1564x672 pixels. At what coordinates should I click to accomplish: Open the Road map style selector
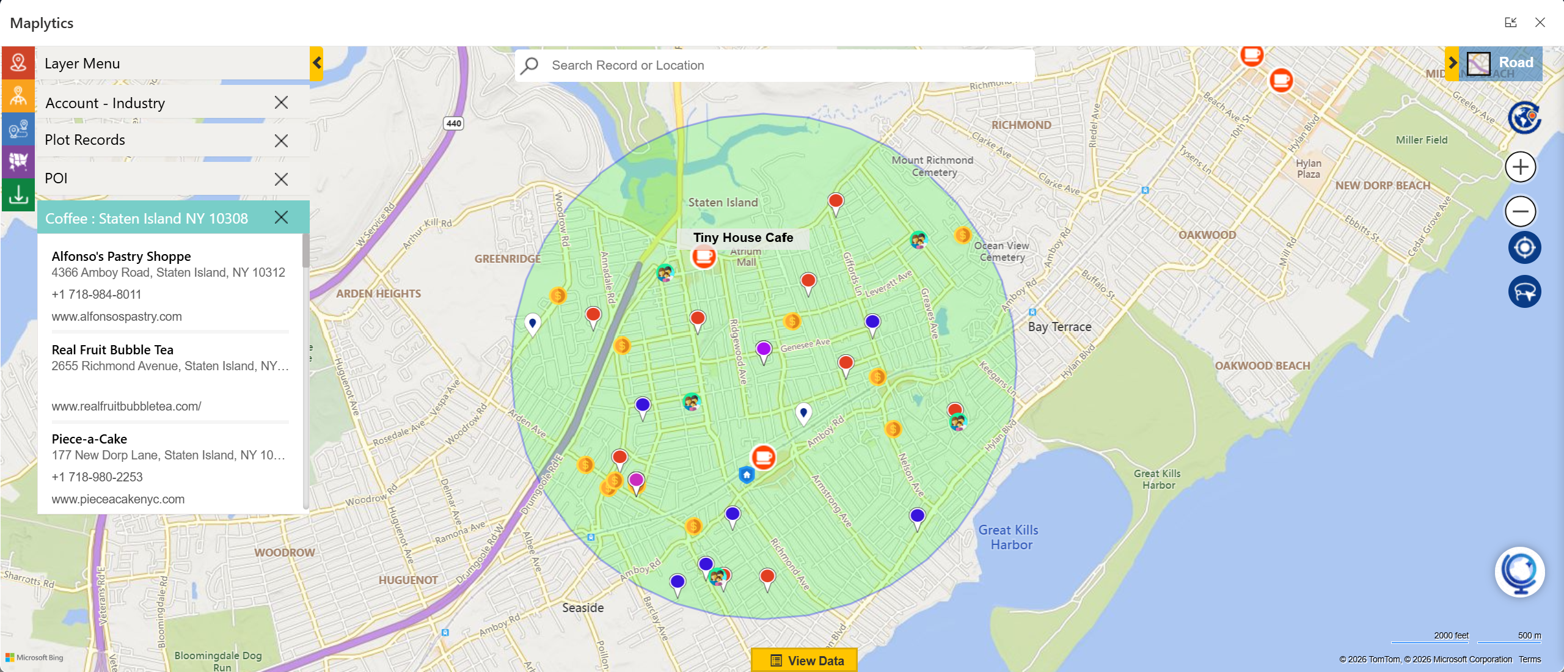[1502, 63]
